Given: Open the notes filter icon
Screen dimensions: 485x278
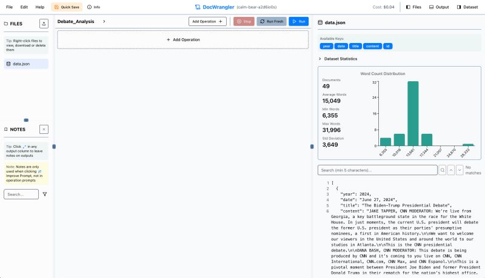Looking at the screenshot, I should pos(45,194).
